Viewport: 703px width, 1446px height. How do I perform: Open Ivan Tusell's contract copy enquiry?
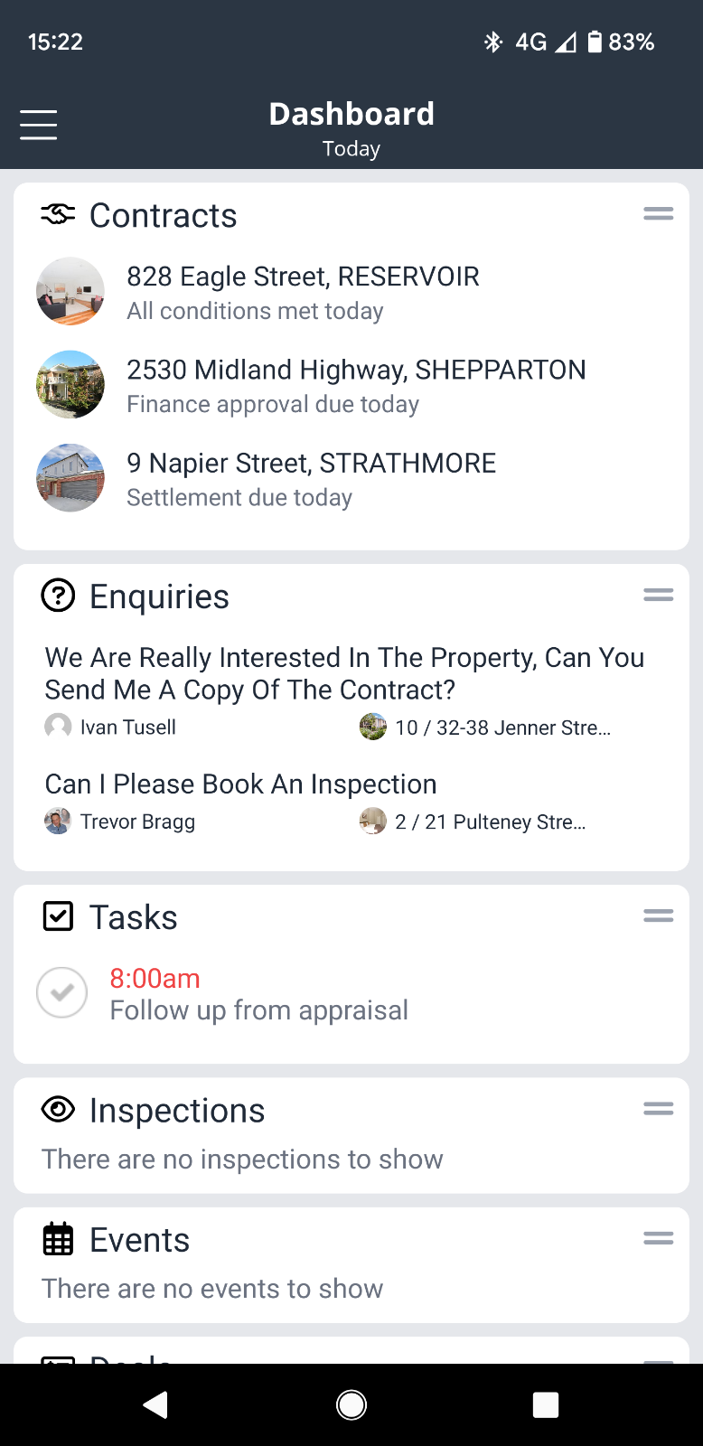(x=343, y=673)
